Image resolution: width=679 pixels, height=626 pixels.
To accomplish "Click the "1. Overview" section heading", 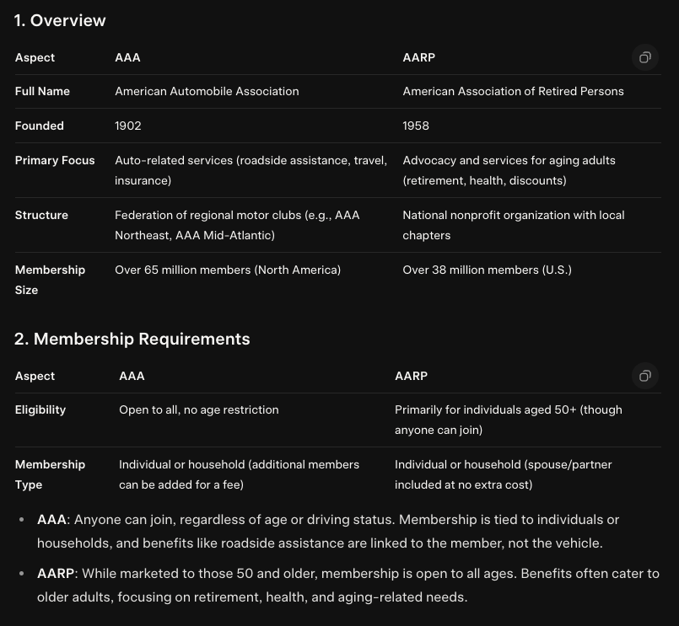I will tap(60, 20).
